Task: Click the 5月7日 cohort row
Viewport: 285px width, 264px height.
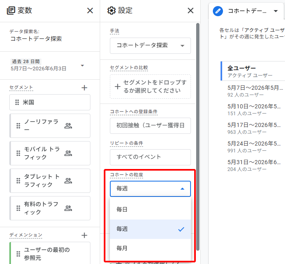Action: click(255, 91)
